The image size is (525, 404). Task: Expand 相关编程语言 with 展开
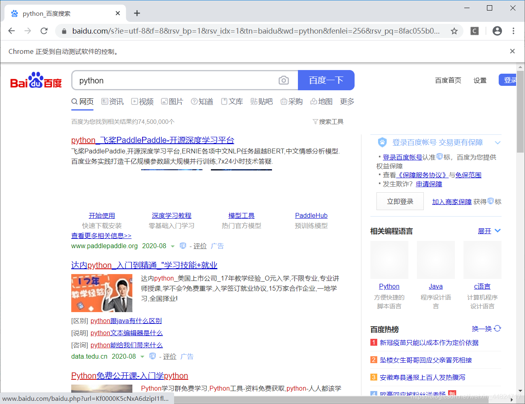(489, 231)
